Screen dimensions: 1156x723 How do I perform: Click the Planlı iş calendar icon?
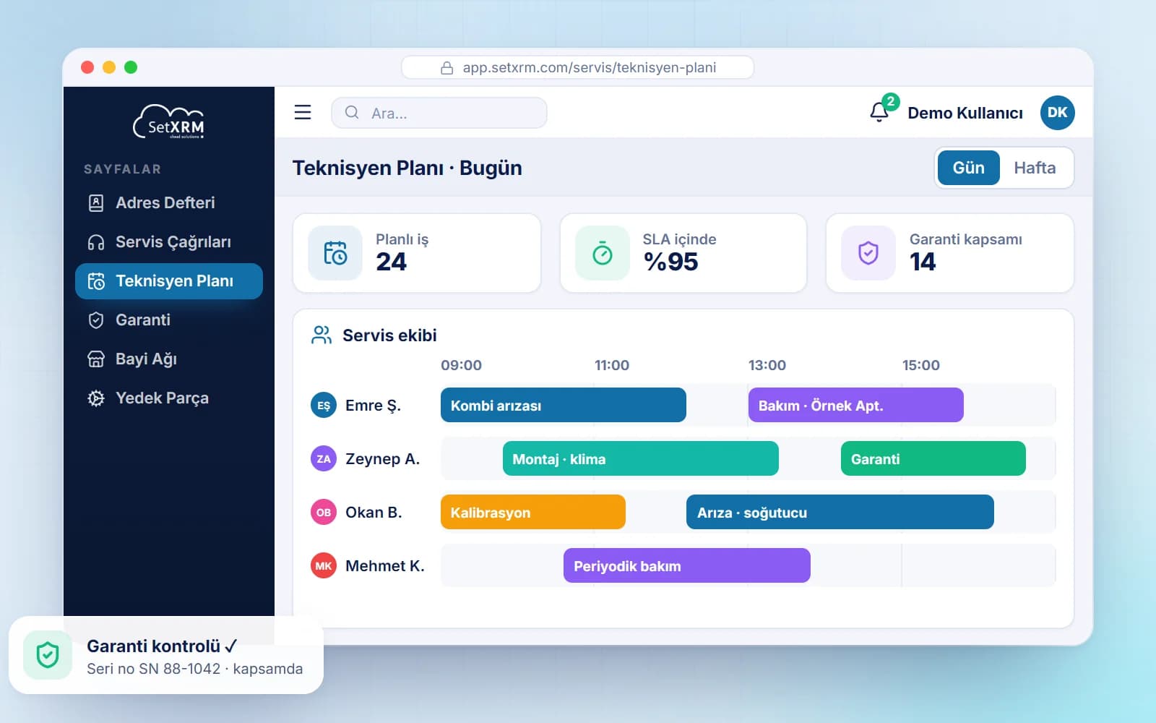[335, 253]
